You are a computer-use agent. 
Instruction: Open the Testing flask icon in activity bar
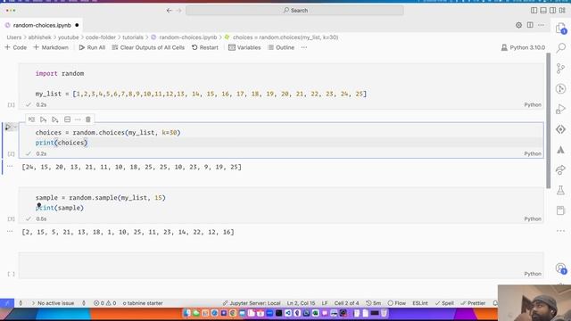point(561,190)
